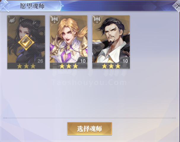Click the right diamond end of divider line
This screenshot has height=142, width=180.
click(x=175, y=118)
